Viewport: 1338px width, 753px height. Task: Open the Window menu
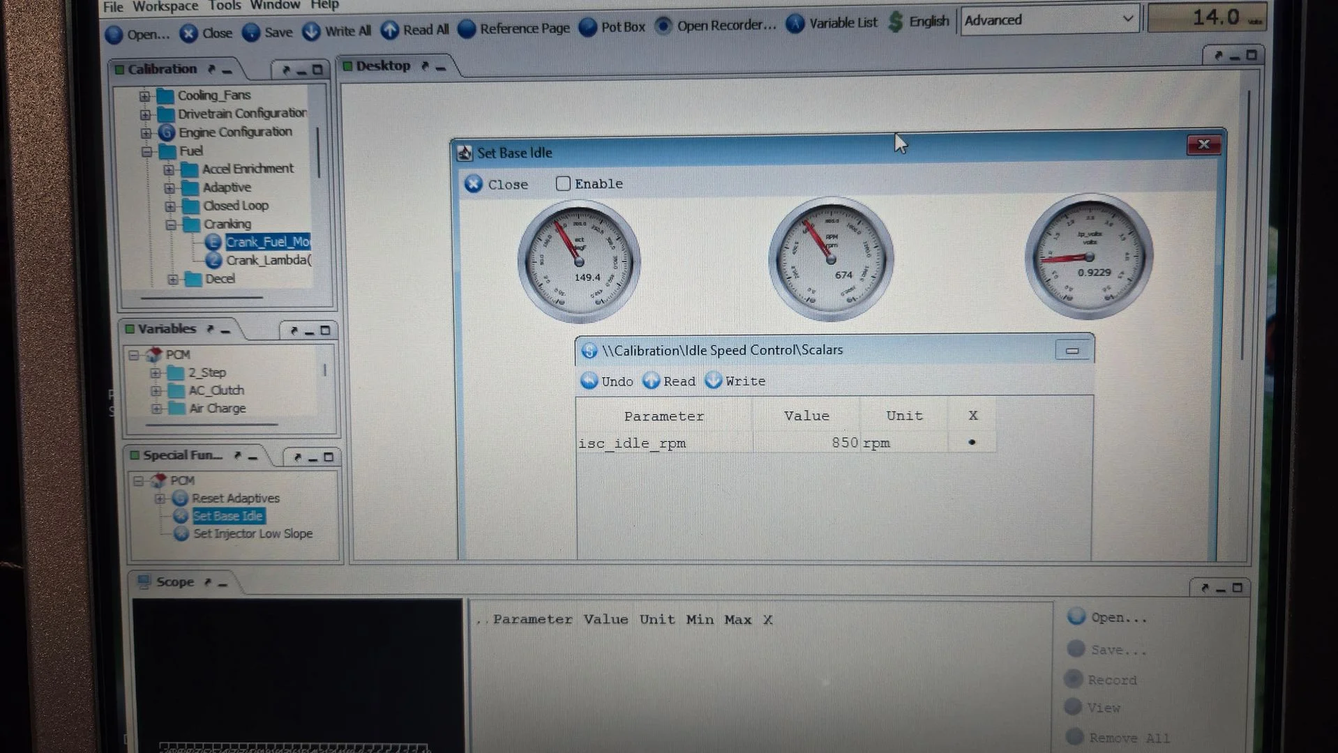[x=275, y=6]
